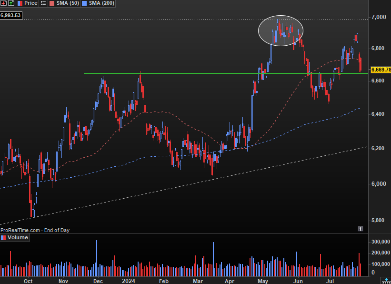Click the 200,000 volume axis label
This screenshot has width=391, height=284.
tap(381, 253)
